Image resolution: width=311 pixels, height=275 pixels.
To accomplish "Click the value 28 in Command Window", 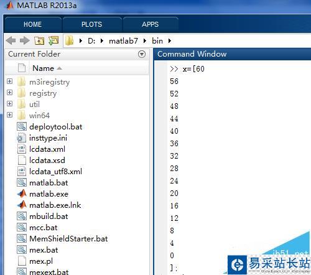I will 174,168.
